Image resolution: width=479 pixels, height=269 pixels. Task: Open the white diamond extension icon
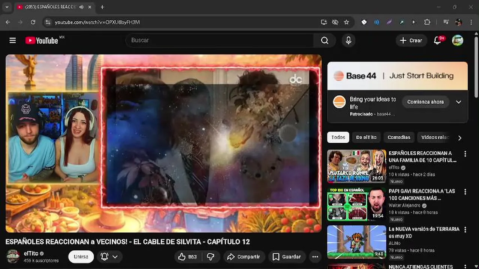click(364, 22)
